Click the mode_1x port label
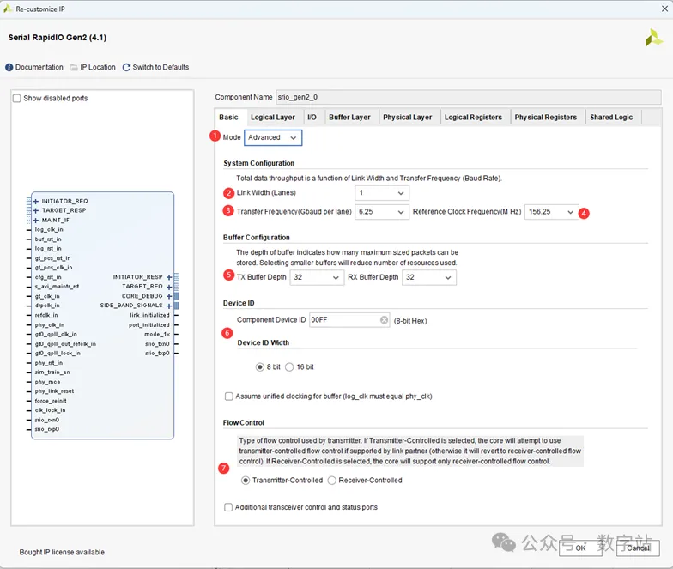This screenshot has width=673, height=569. coord(157,335)
